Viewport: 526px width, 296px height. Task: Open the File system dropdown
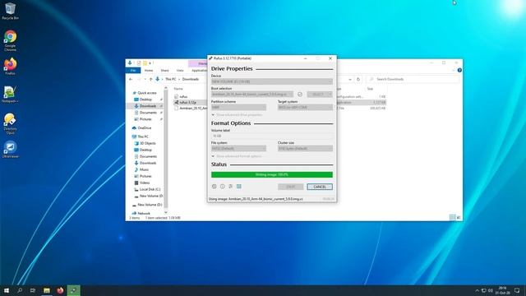coord(238,148)
